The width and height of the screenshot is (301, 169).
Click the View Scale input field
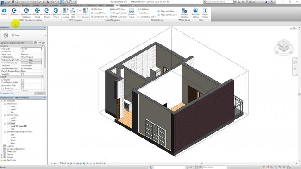(31, 49)
